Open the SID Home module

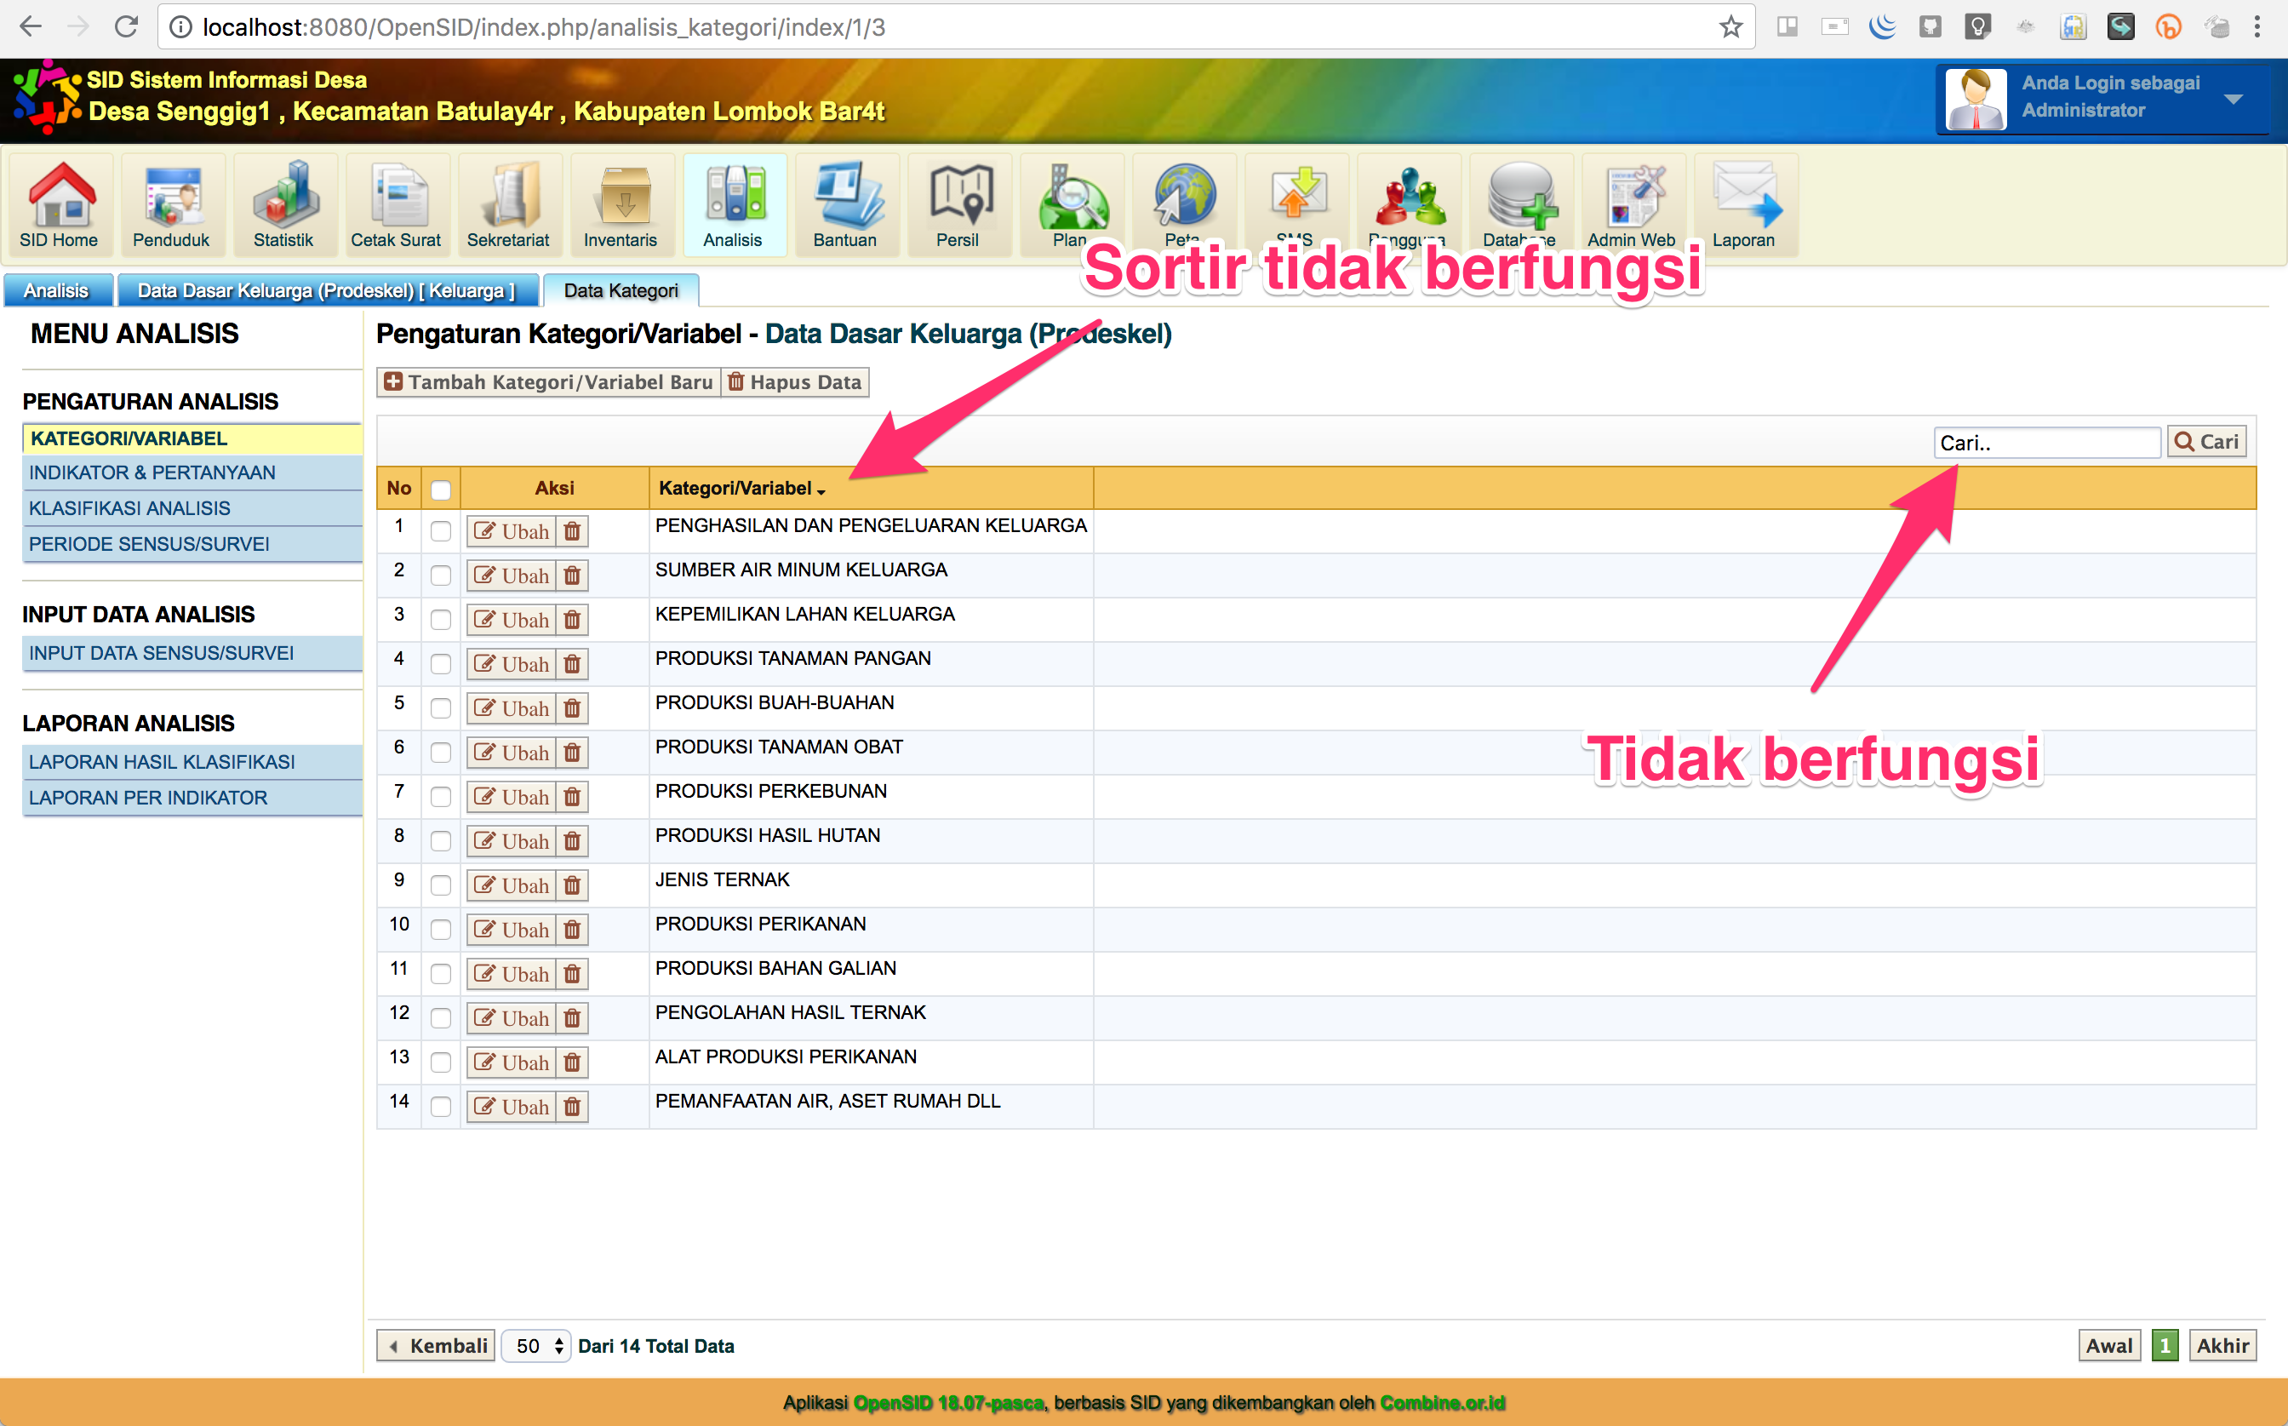pos(60,203)
